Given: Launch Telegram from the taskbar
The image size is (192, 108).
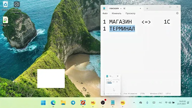Looking at the screenshot, I should [x=73, y=102].
